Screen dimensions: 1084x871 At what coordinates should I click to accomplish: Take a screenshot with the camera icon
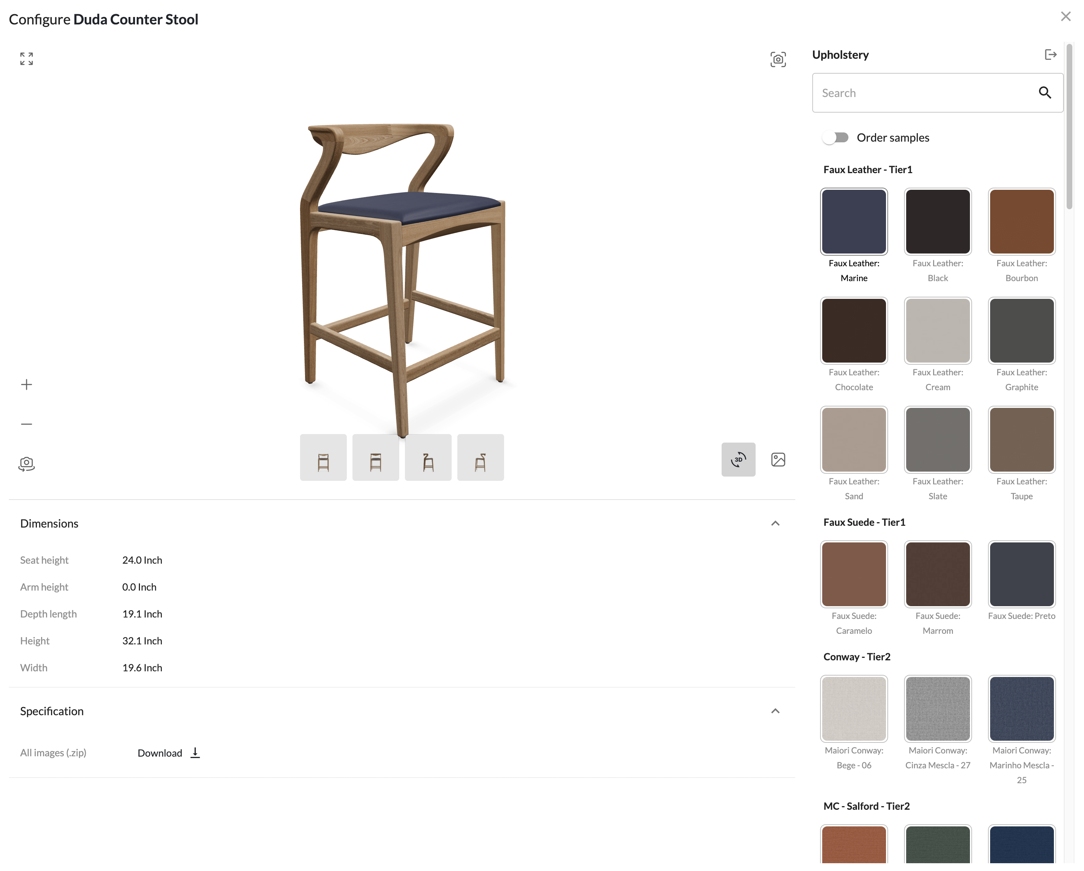pyautogui.click(x=778, y=59)
